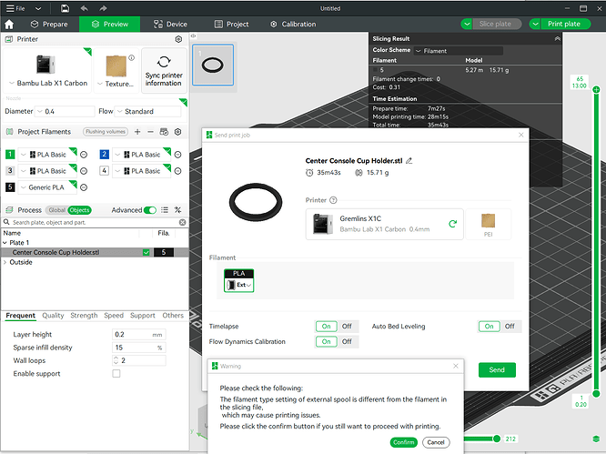
Task: Switch to the Prepare tab
Action: click(x=49, y=24)
